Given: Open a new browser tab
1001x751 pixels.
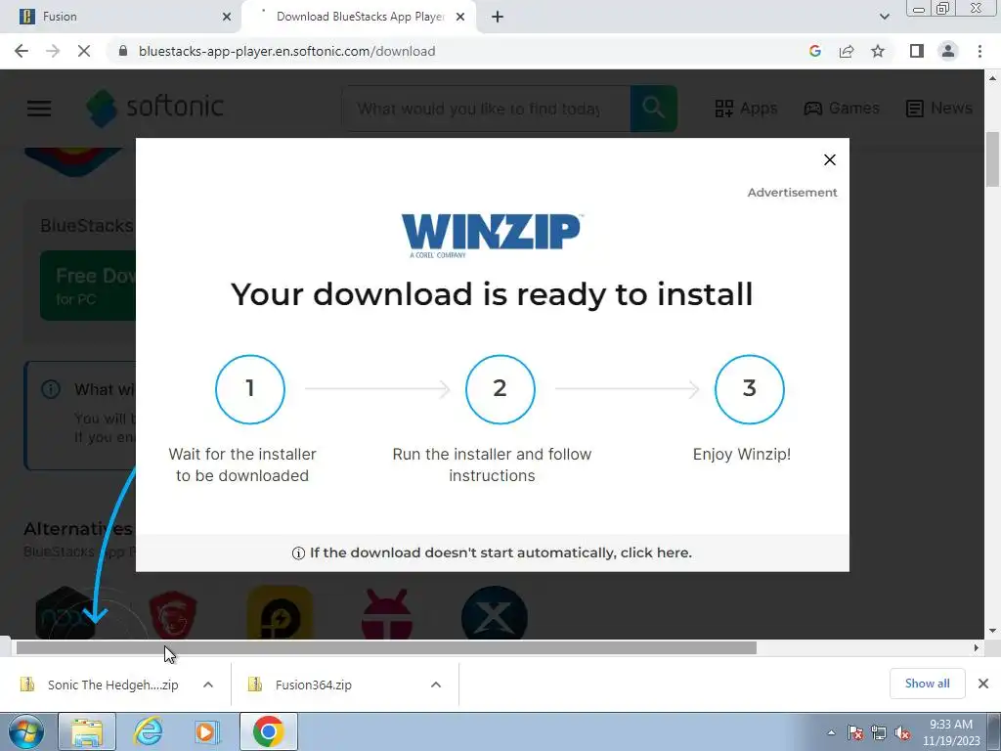Looking at the screenshot, I should point(498,17).
